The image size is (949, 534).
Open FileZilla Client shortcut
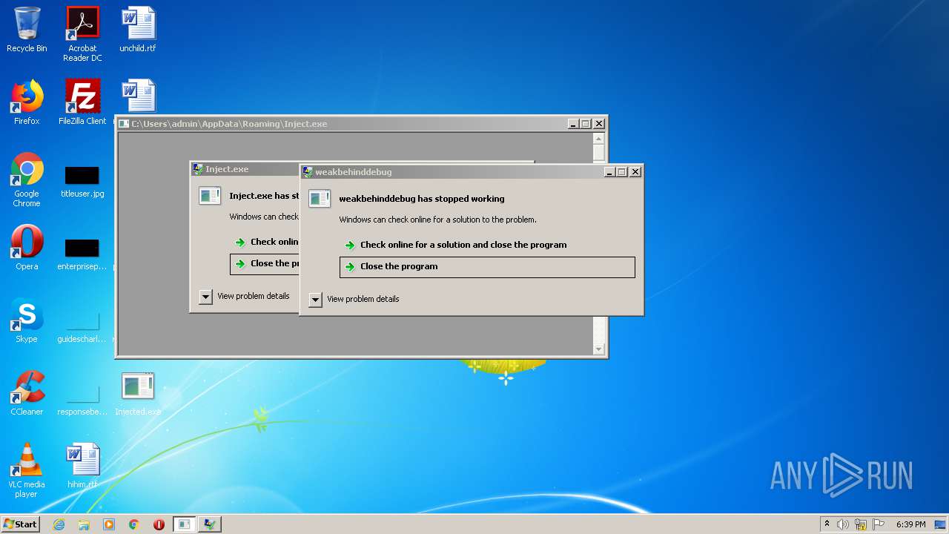pyautogui.click(x=82, y=102)
